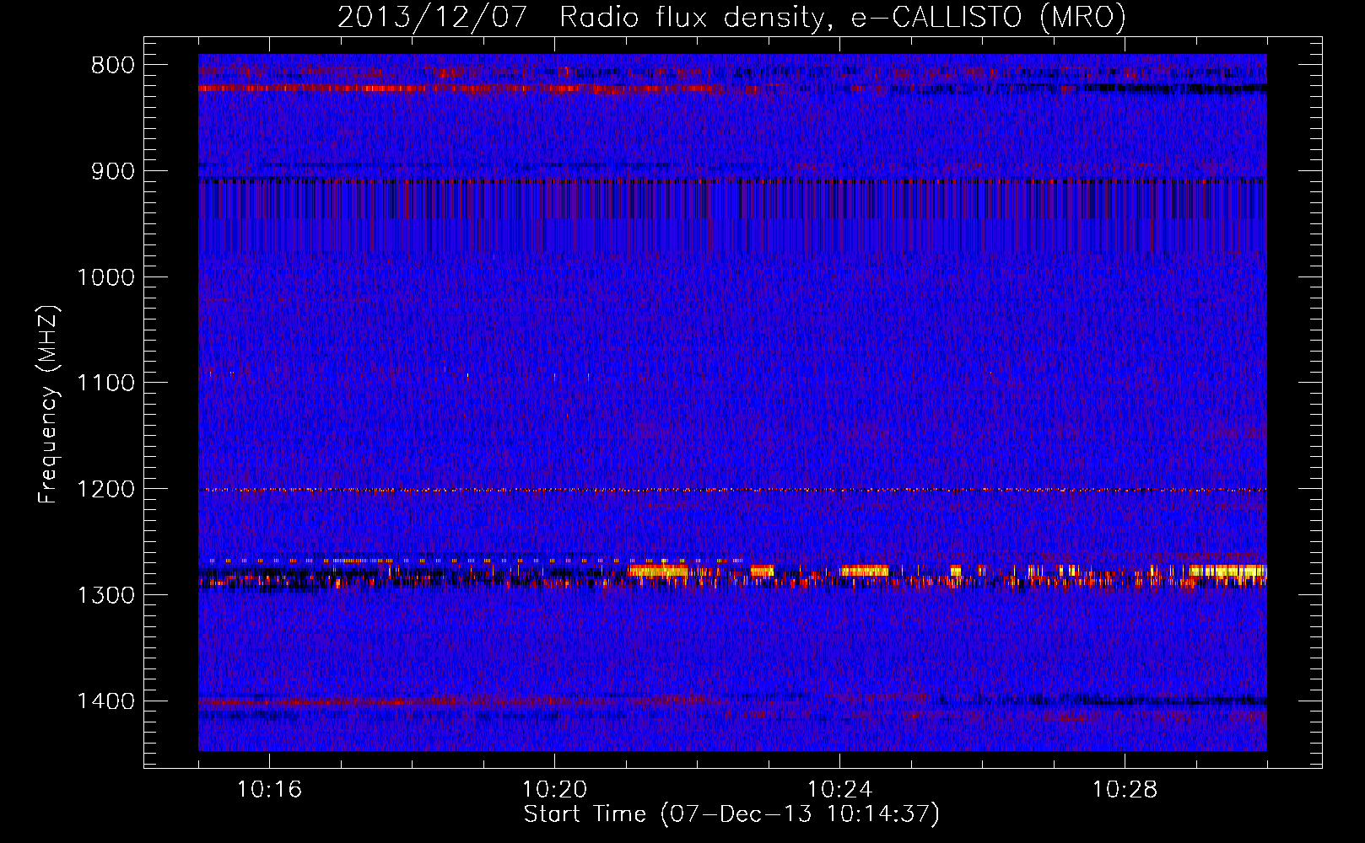Image resolution: width=1365 pixels, height=843 pixels.
Task: Click the 10:28 time tick label
Action: 1125,790
